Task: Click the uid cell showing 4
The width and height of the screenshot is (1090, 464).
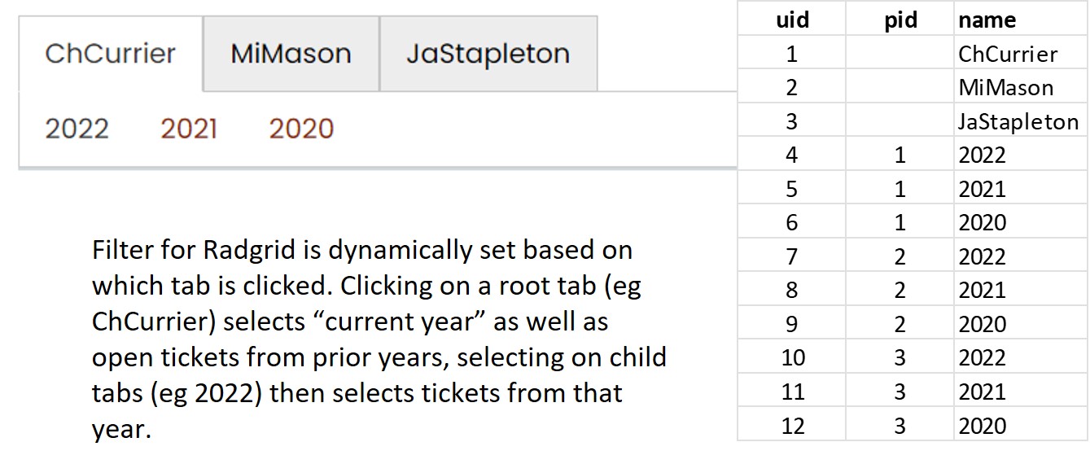Action: click(x=791, y=155)
